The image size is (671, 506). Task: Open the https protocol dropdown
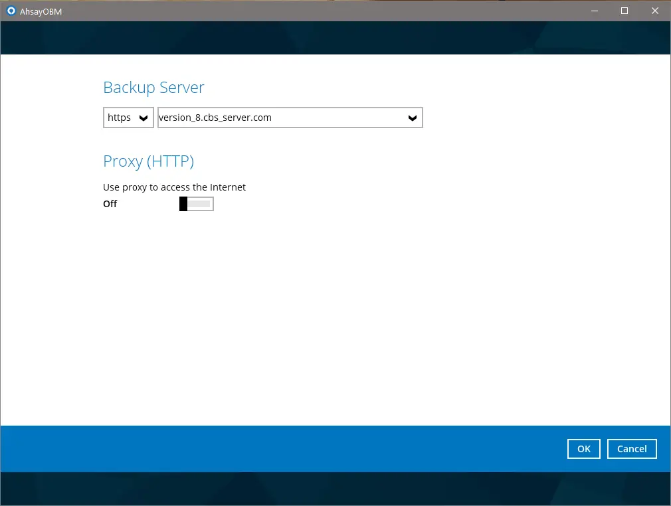128,118
